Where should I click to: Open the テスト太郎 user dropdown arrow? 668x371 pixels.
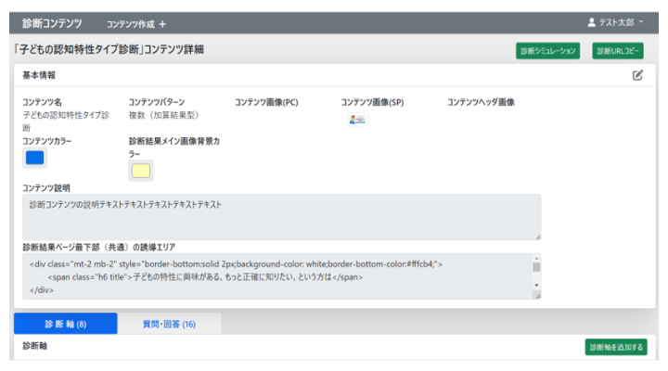641,21
